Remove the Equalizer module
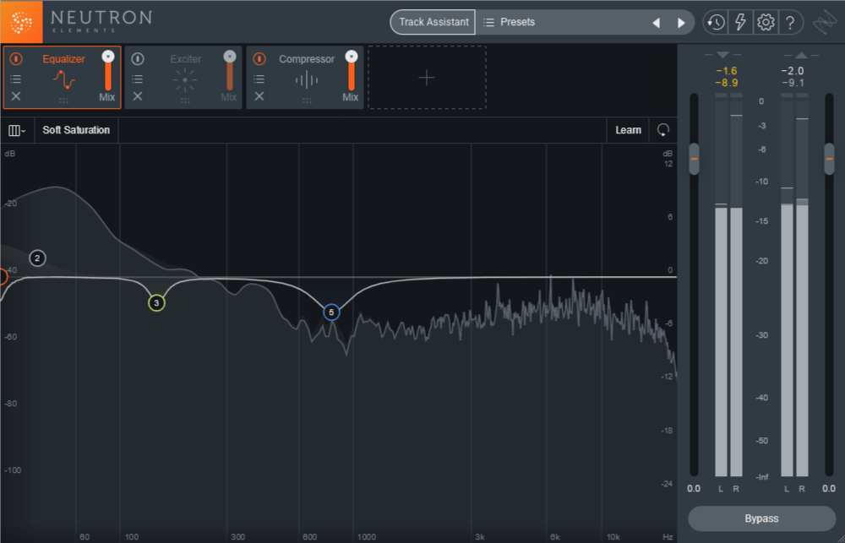 click(x=16, y=96)
